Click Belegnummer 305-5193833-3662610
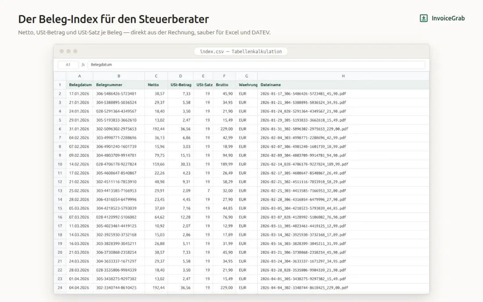The image size is (483, 302). pyautogui.click(x=119, y=120)
